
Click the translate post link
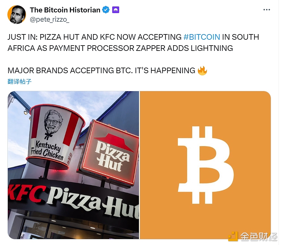(x=20, y=82)
